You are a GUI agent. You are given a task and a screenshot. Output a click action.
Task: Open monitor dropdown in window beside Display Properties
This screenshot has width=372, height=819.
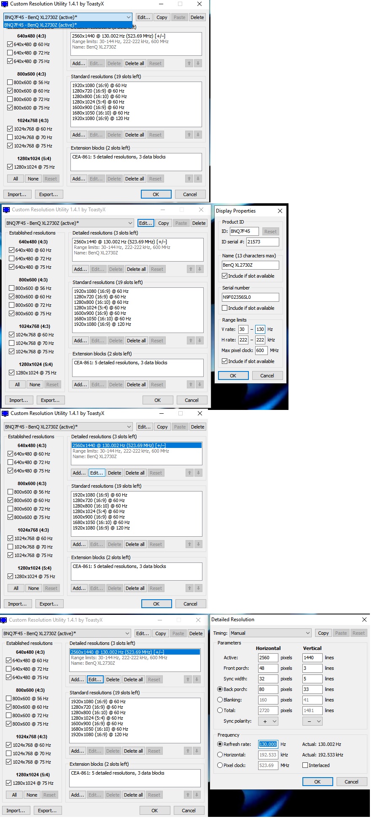coord(70,223)
